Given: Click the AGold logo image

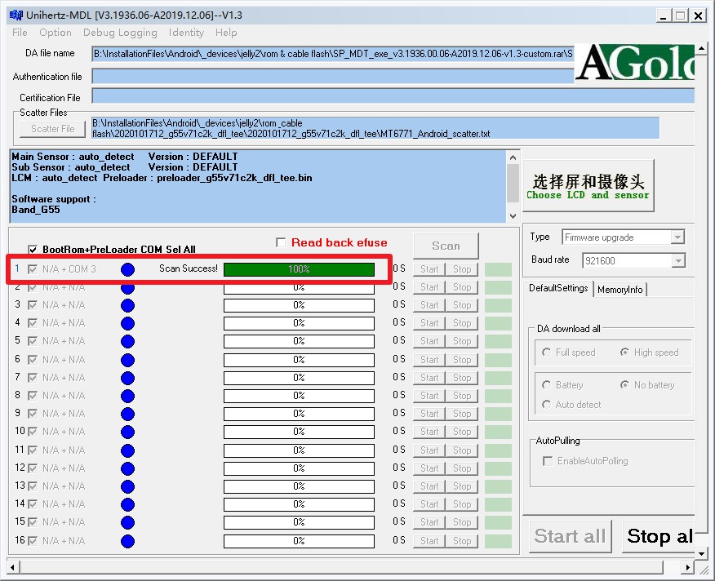Looking at the screenshot, I should [x=634, y=63].
